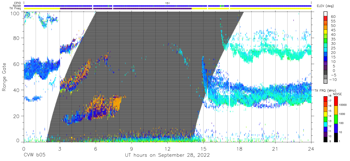Screen dimensions: 350x161
Task: Click the red 55–60 degree ELEV swatch
Action: coord(326,18)
